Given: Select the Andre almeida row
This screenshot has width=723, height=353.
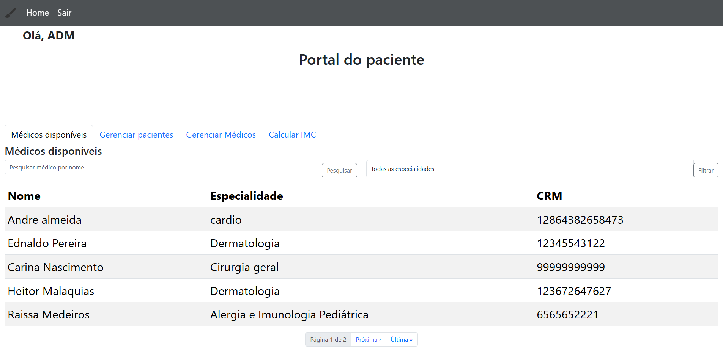Looking at the screenshot, I should [x=361, y=219].
